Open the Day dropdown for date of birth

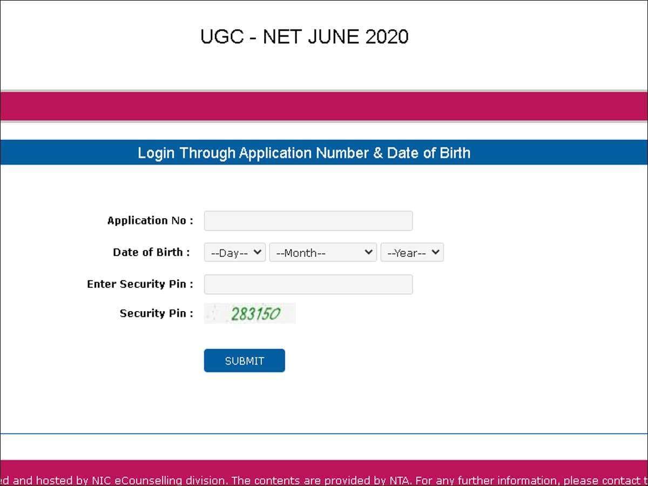(234, 252)
